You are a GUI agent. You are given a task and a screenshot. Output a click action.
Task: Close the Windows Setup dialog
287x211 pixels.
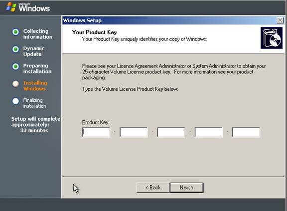point(280,20)
